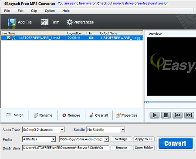Open the Clip menu
The width and height of the screenshot is (196, 159).
(x=34, y=11)
